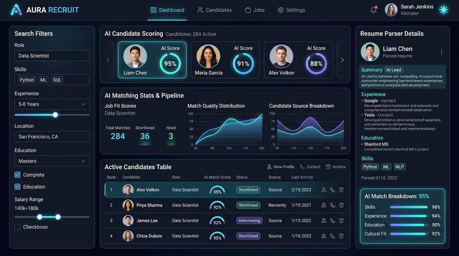Click the AI Lead tag in Summary

pyautogui.click(x=394, y=70)
